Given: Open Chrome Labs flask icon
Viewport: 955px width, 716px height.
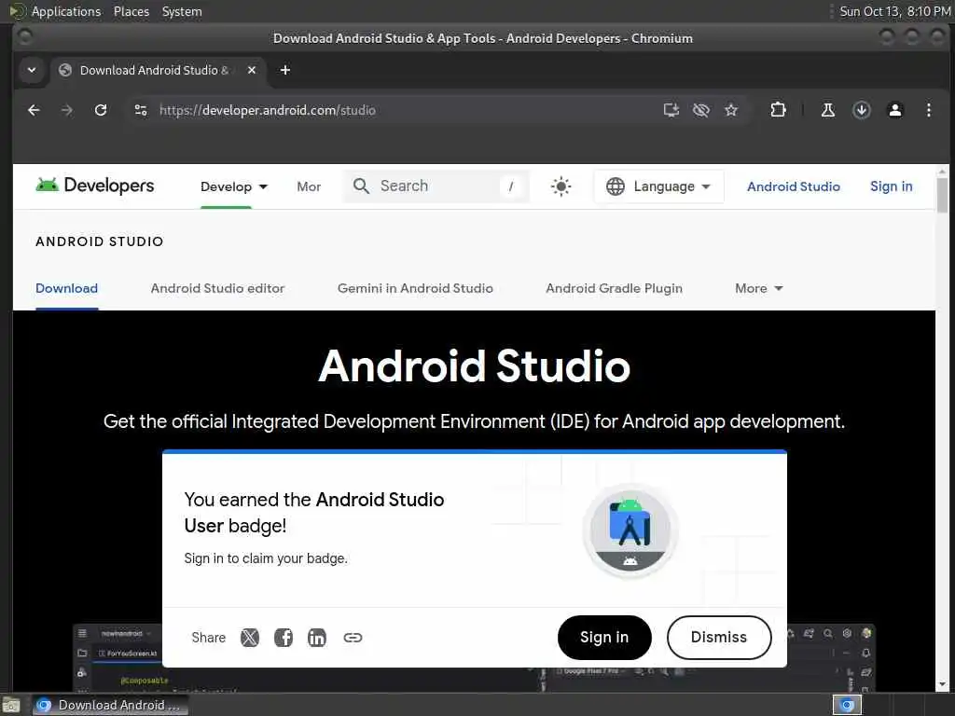Looking at the screenshot, I should point(828,110).
